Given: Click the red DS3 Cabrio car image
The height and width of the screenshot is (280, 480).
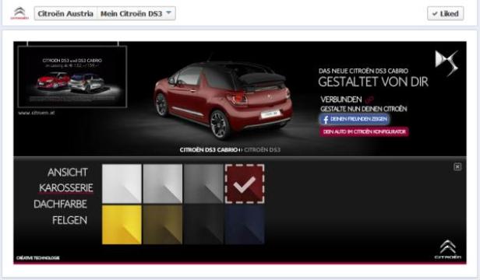Looking at the screenshot, I should pyautogui.click(x=223, y=98).
